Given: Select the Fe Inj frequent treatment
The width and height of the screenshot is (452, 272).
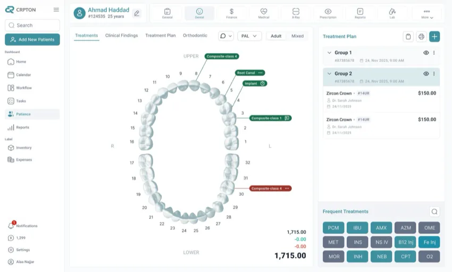Looking at the screenshot, I should pyautogui.click(x=429, y=242).
